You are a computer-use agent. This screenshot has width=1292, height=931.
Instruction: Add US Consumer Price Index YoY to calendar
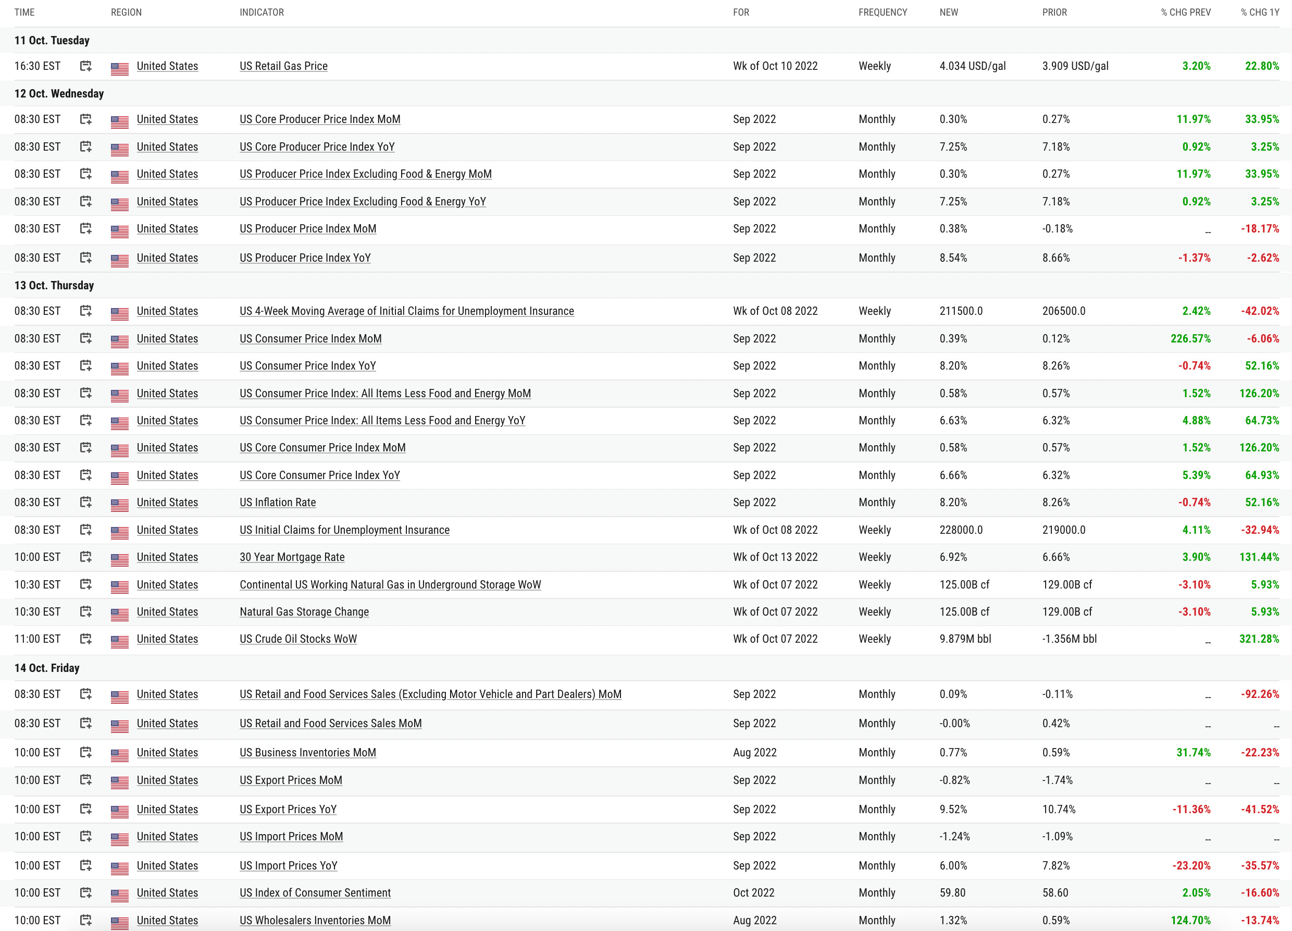click(85, 365)
